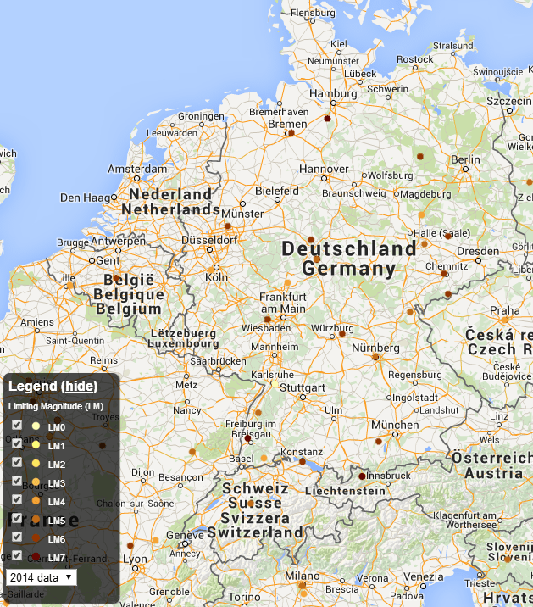
Task: Click the brown marker in België near Brussels
Action: (x=116, y=277)
